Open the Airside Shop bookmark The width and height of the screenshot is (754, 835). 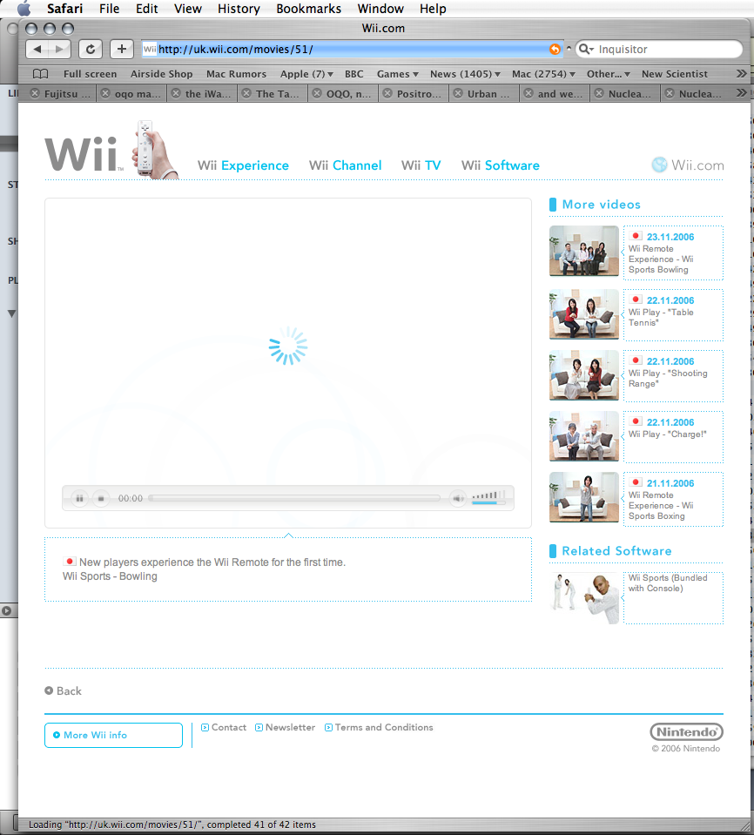[x=161, y=74]
